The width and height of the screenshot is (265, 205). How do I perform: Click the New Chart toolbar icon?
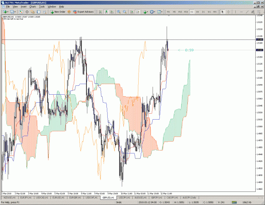click(x=5, y=12)
